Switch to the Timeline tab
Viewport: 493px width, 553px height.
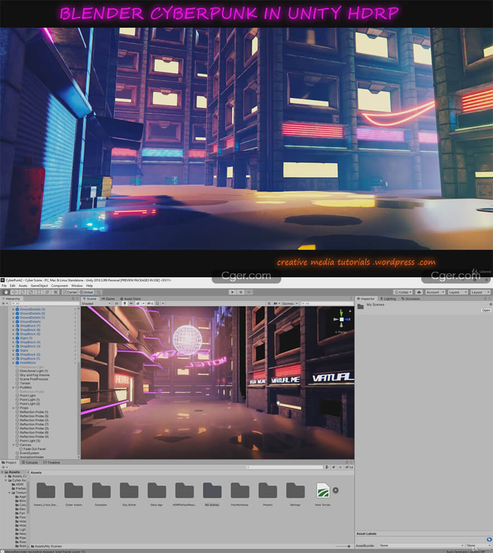52,462
